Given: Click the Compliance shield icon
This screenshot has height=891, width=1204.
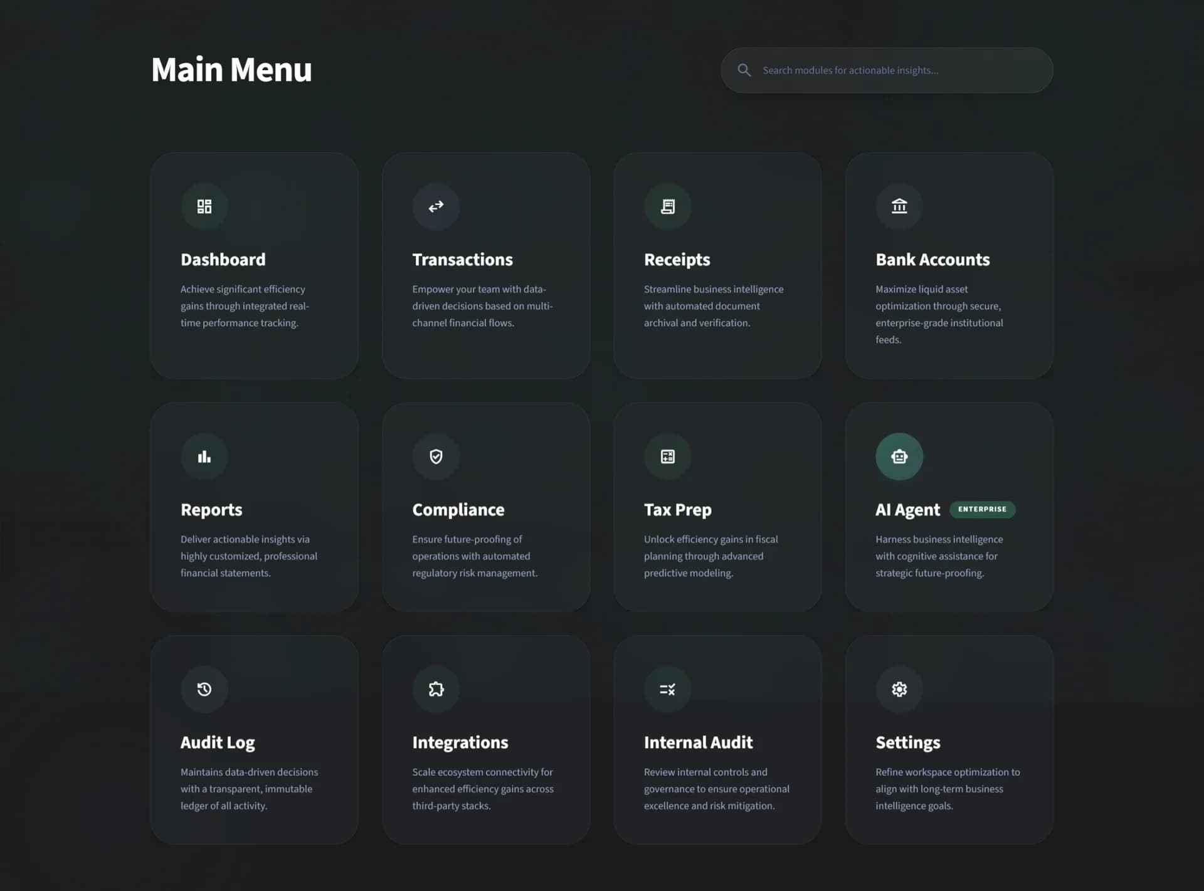Looking at the screenshot, I should tap(436, 456).
